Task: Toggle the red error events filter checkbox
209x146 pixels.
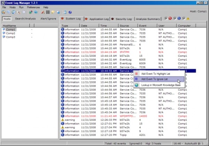Action: pos(167,18)
